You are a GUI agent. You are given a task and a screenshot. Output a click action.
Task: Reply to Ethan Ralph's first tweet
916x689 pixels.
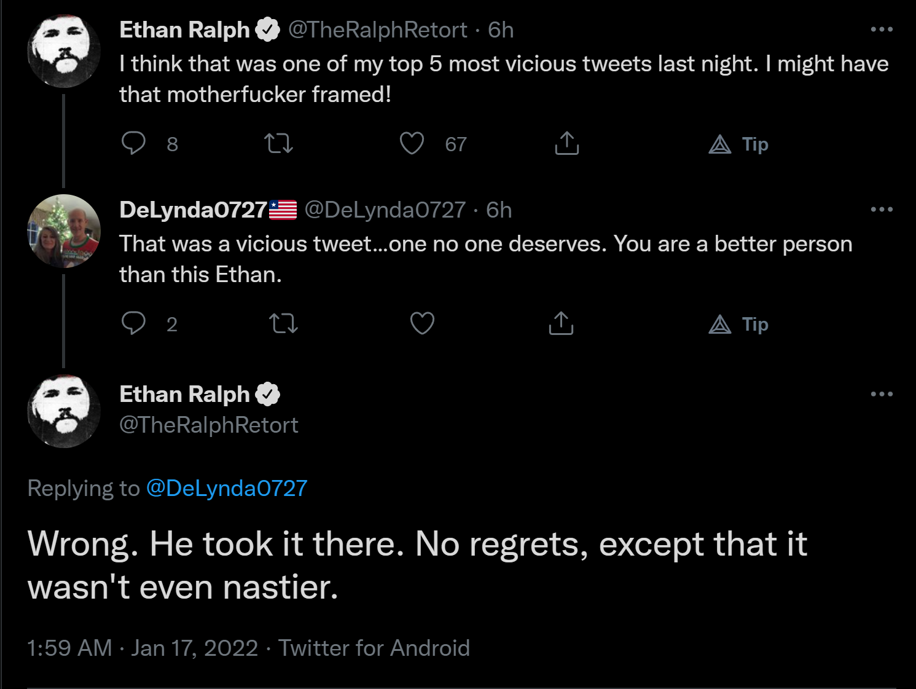click(133, 143)
